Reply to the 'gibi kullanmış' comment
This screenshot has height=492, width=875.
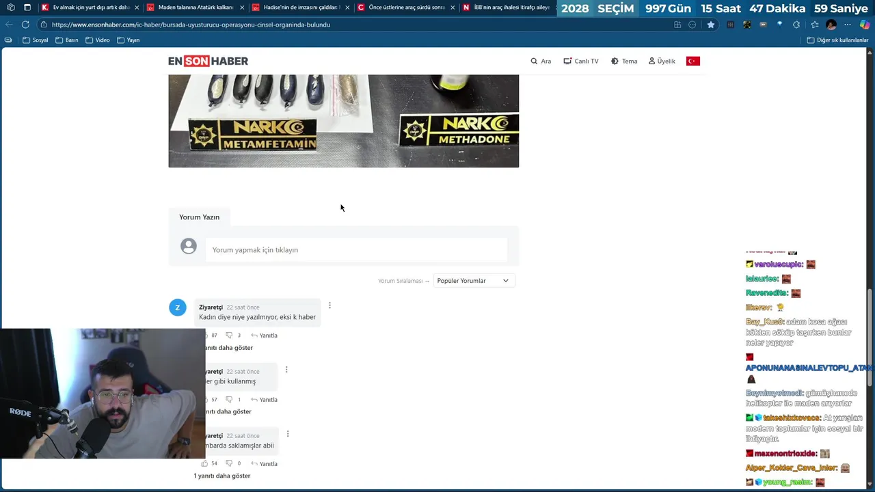click(264, 400)
